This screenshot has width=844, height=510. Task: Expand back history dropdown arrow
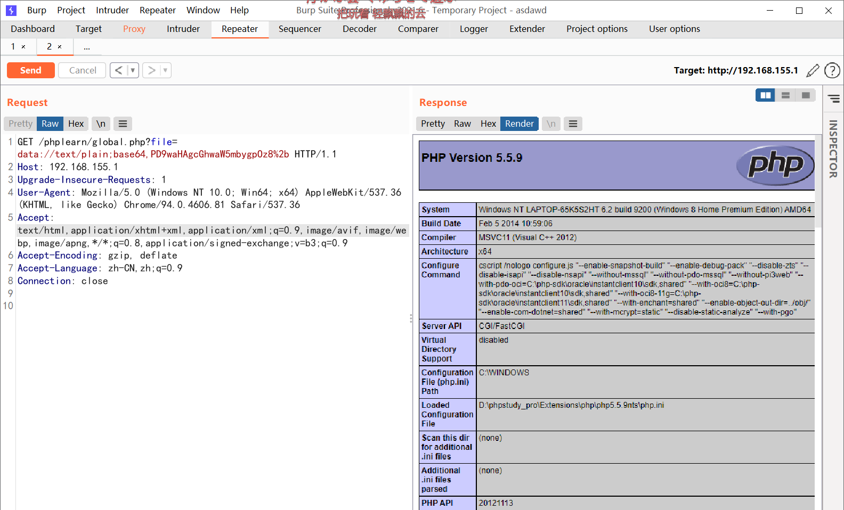click(133, 70)
